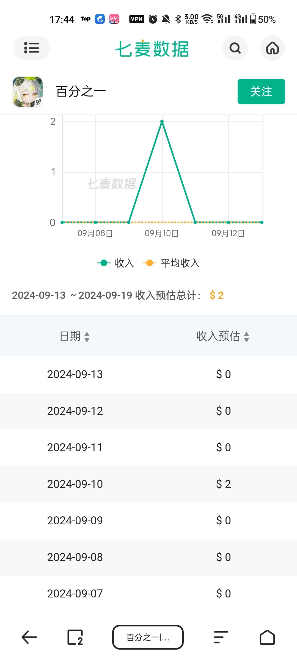Tap the 七麦数据 logo
The image size is (297, 662).
click(152, 49)
